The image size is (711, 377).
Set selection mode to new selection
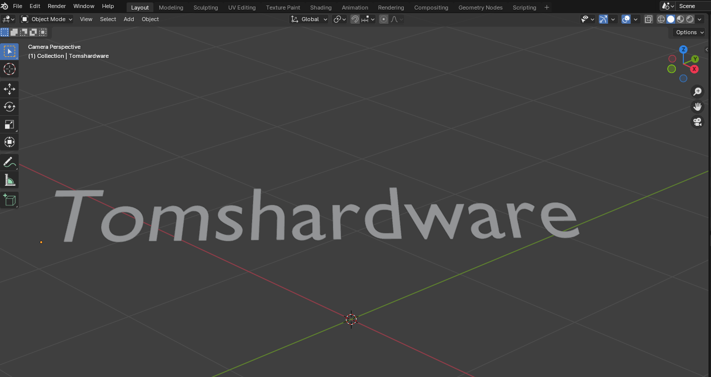[x=5, y=32]
